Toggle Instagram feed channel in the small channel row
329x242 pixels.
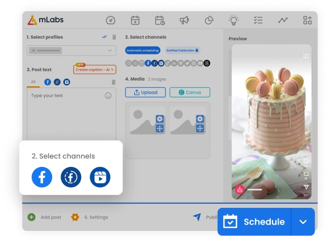[x=129, y=63]
